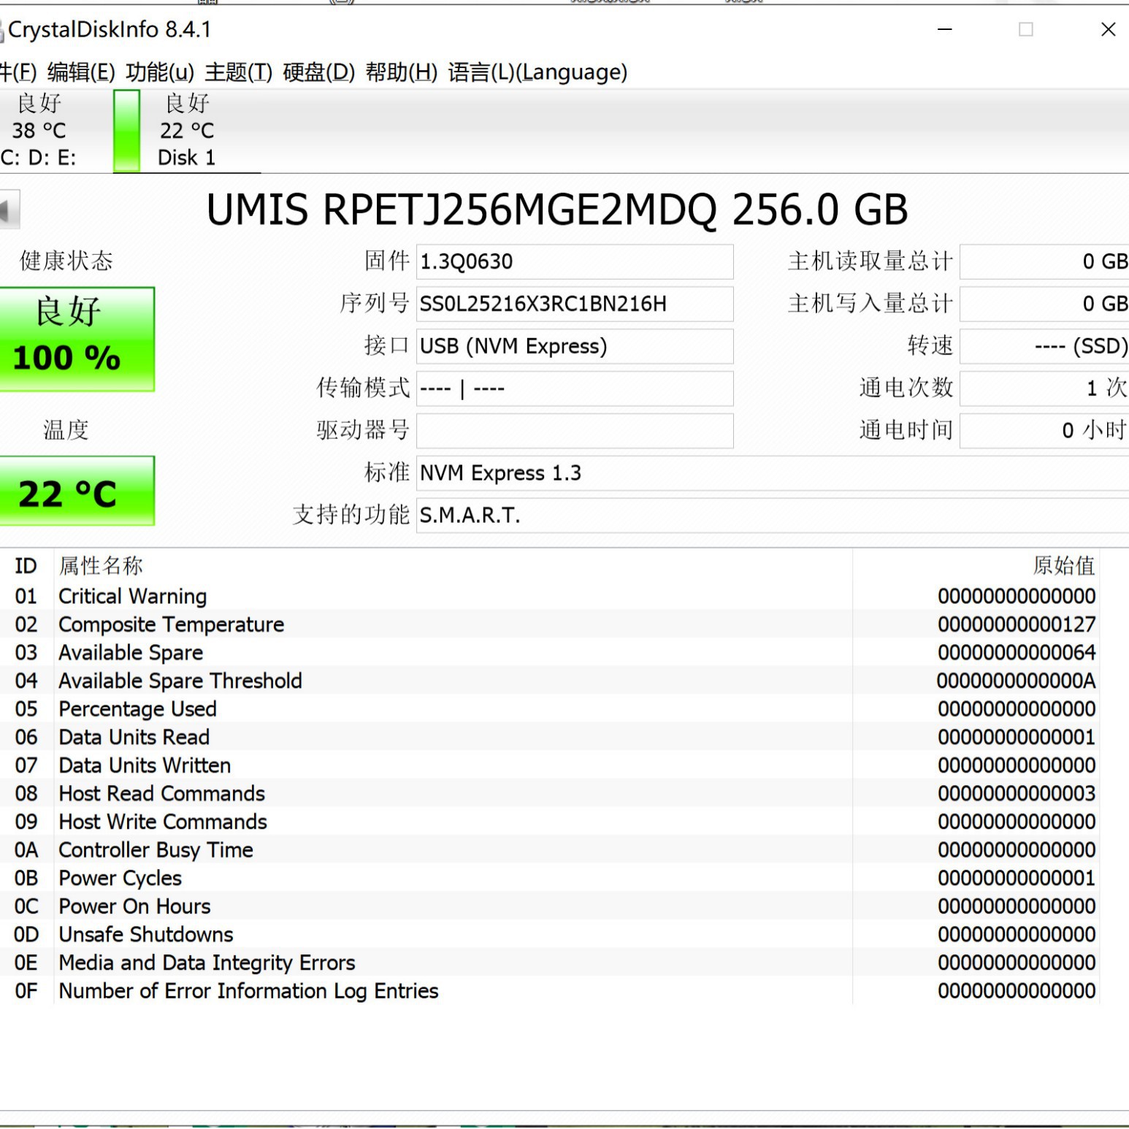Click the USB (NVM Express) interface field
This screenshot has height=1129, width=1129.
575,346
